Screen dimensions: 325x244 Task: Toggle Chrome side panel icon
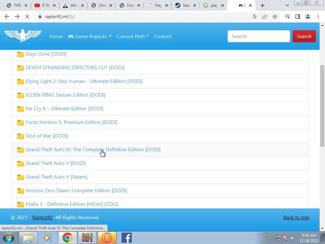298,17
